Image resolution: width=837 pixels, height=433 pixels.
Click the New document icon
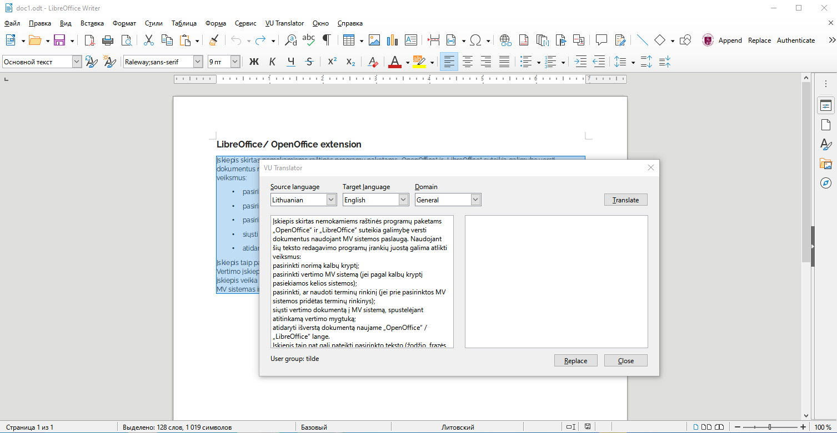point(11,40)
